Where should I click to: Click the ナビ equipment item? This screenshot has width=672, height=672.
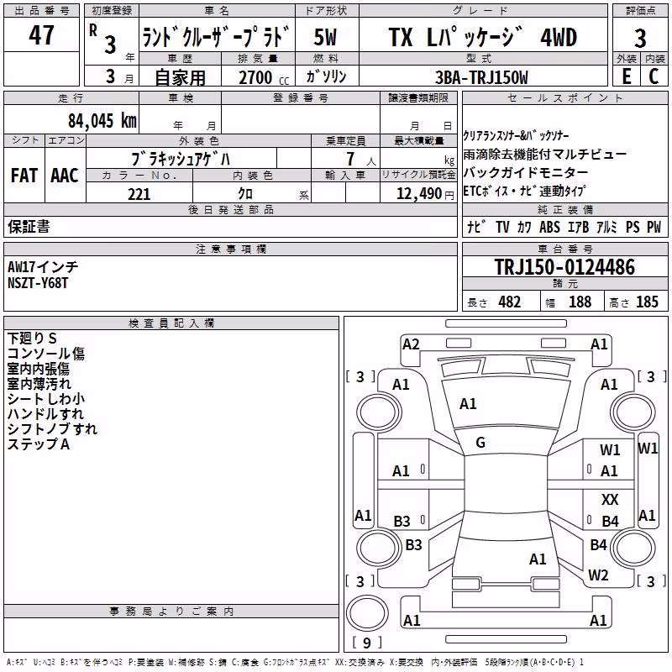pos(477,227)
